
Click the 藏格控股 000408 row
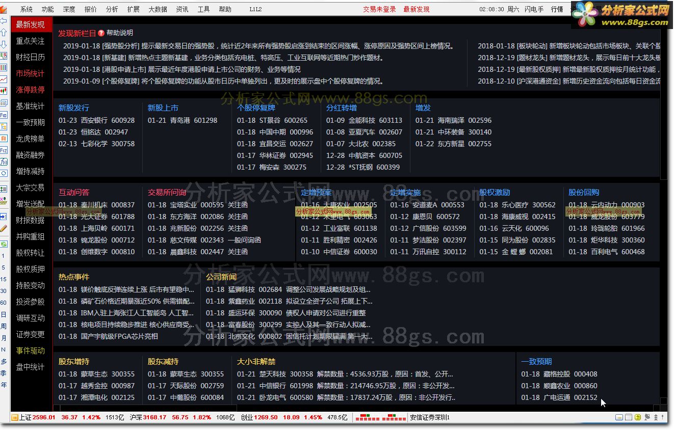click(x=559, y=374)
